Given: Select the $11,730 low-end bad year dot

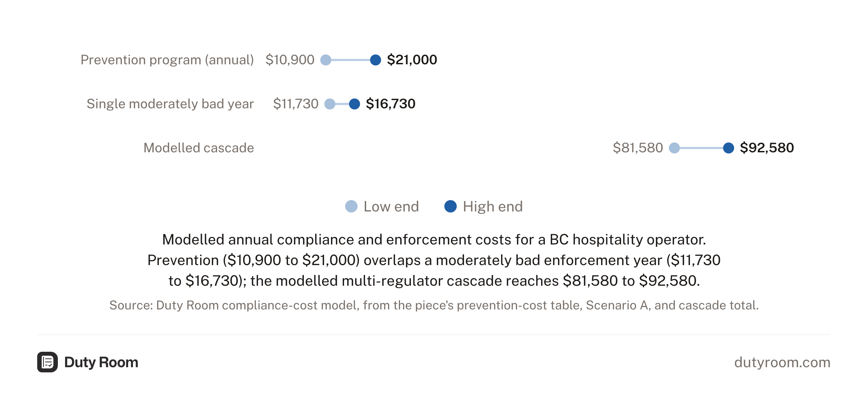Looking at the screenshot, I should click(330, 104).
